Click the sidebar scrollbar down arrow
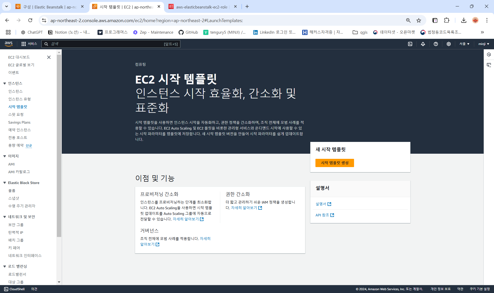Image resolution: width=494 pixels, height=293 pixels. [x=59, y=282]
